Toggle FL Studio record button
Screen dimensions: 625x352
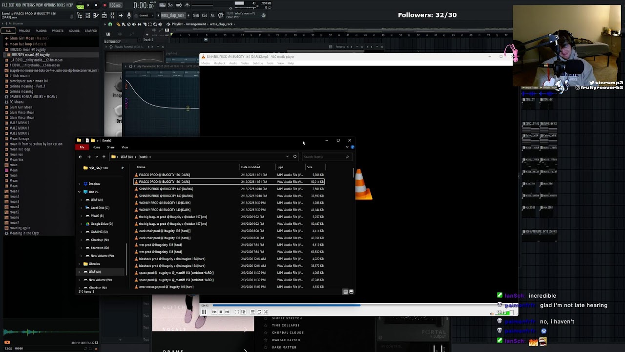pos(104,5)
